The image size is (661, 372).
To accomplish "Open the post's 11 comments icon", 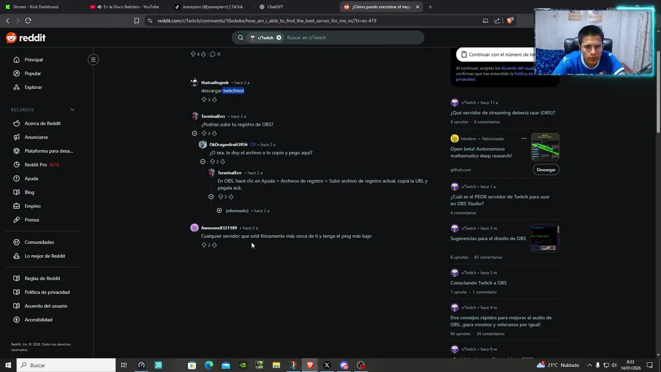I will pos(212,54).
